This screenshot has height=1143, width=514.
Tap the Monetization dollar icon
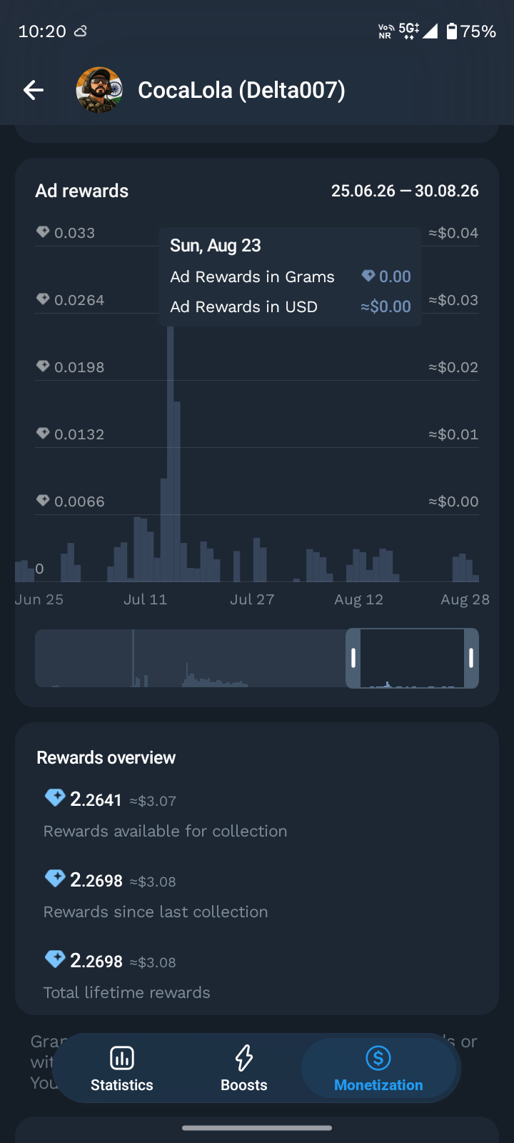[378, 1058]
